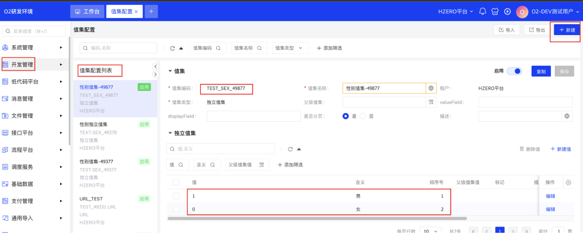
Task: Click the 菜单搜索 input box
Action: tap(32, 31)
